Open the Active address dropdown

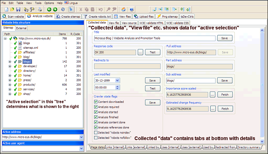tap(82, 137)
